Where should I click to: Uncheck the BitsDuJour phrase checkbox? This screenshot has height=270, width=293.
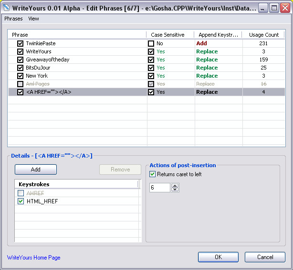click(20, 68)
